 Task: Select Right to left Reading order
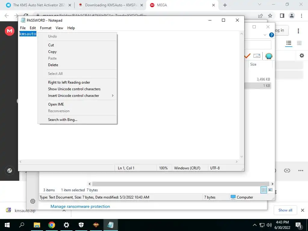click(x=77, y=82)
